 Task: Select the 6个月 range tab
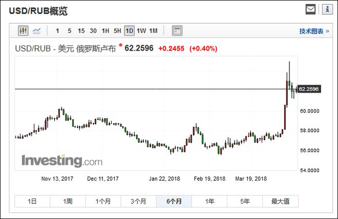(174, 201)
